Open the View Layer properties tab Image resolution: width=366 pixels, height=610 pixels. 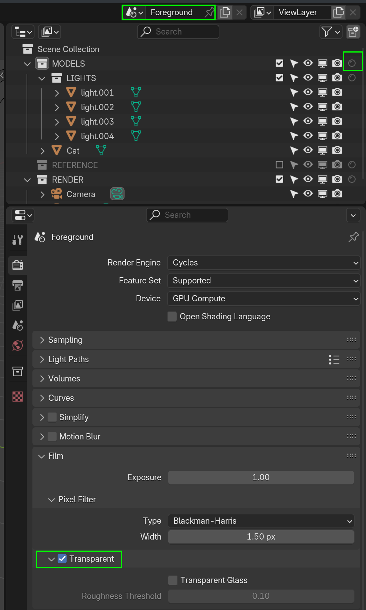pyautogui.click(x=18, y=305)
